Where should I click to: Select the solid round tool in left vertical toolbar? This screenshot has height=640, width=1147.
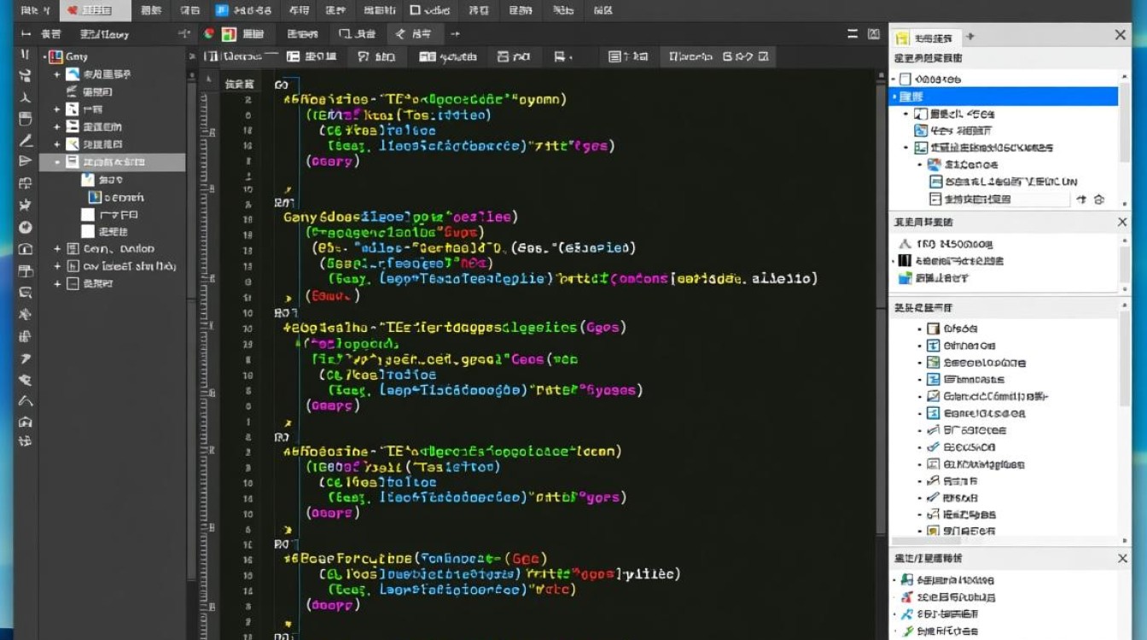point(26,227)
